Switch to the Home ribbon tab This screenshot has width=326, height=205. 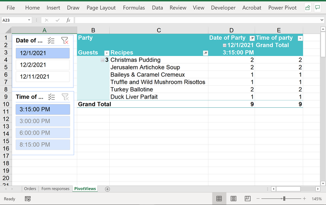point(33,8)
